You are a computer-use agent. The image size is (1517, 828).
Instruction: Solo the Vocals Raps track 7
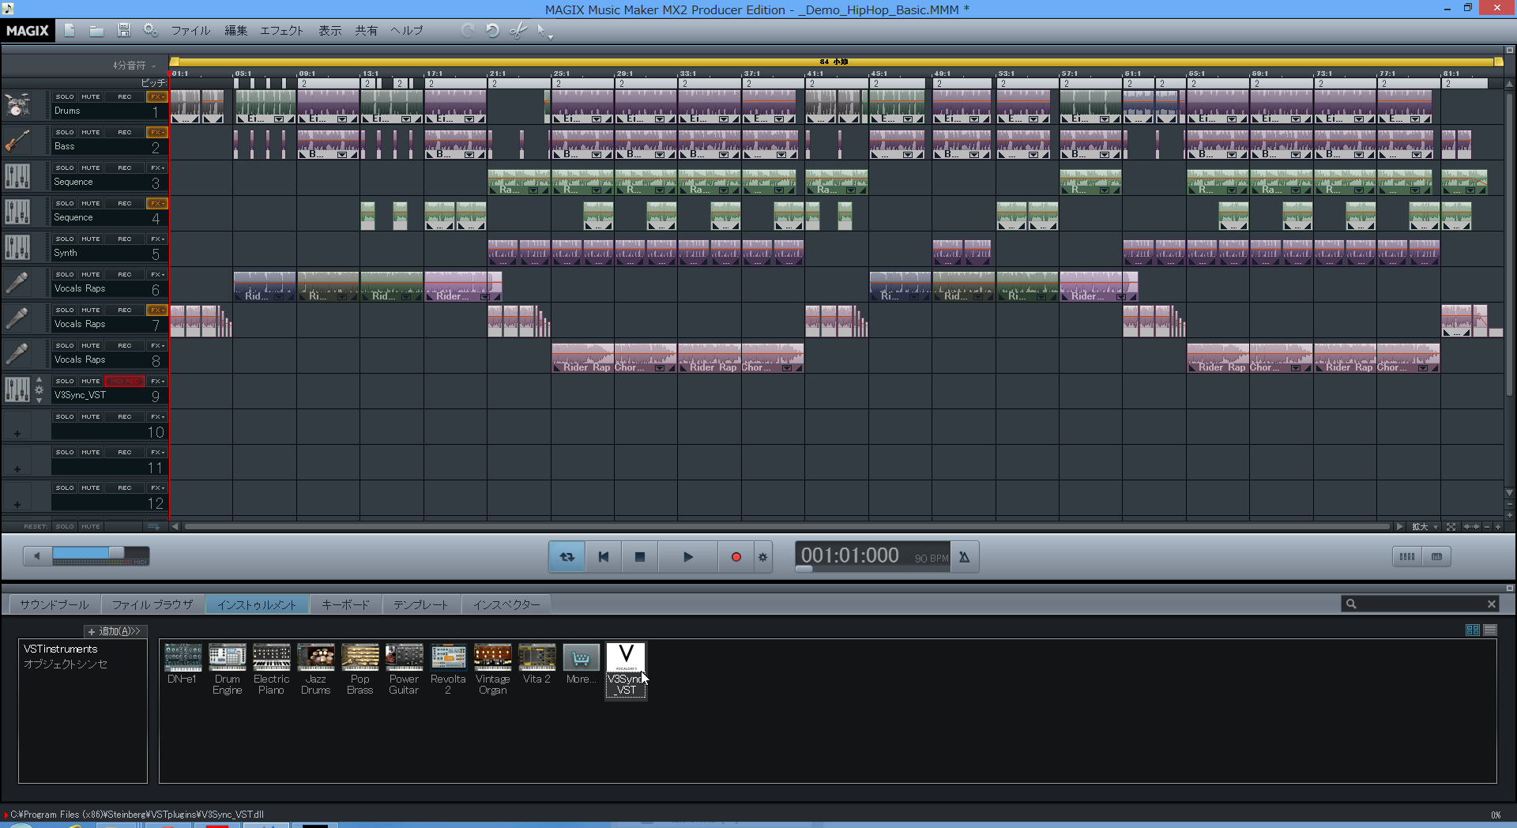pyautogui.click(x=65, y=310)
